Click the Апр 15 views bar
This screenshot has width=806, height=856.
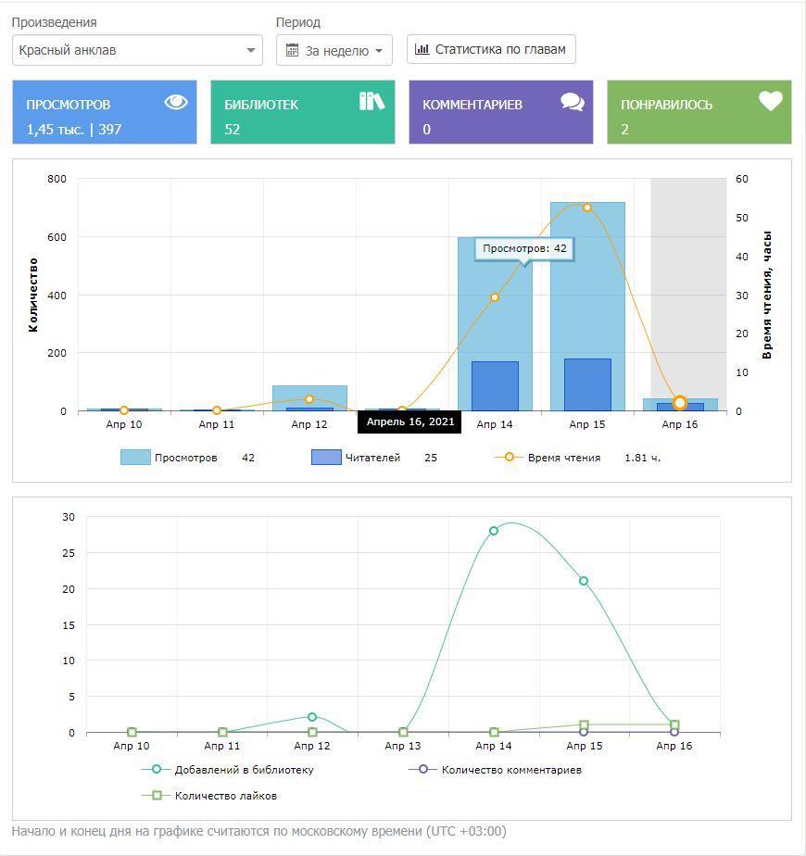click(x=587, y=278)
